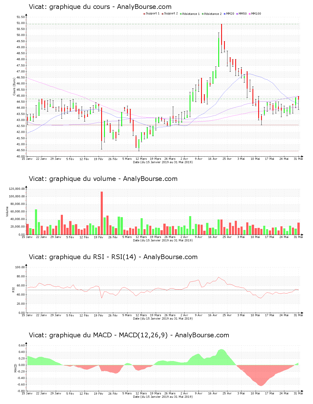Click '20.00' on the RSI axis
The height and width of the screenshot is (404, 313).
click(21, 304)
